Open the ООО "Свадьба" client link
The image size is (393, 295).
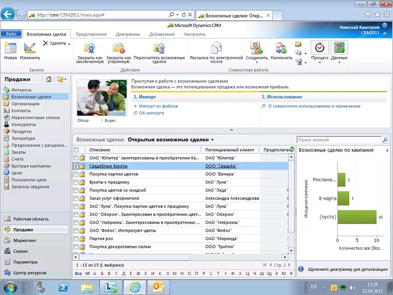click(221, 166)
